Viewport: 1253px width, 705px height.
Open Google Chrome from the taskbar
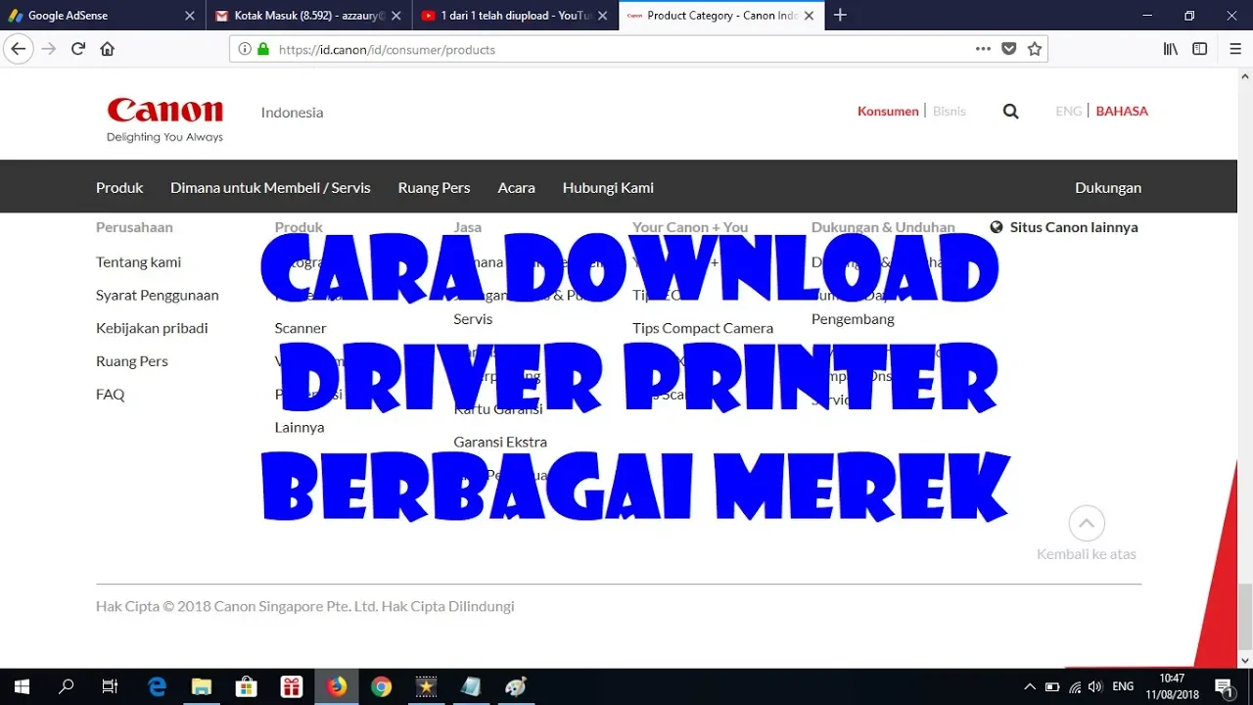[x=382, y=686]
